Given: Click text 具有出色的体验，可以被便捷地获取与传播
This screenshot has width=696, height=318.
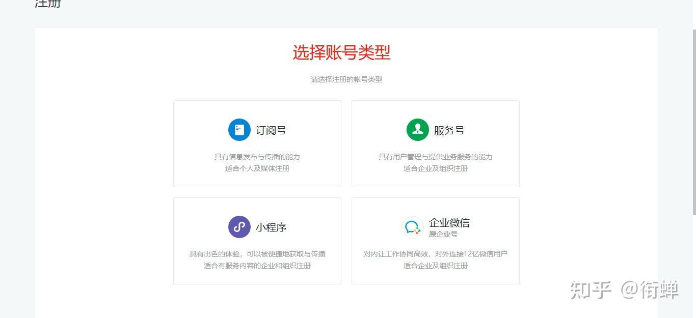Looking at the screenshot, I should click(x=257, y=254).
